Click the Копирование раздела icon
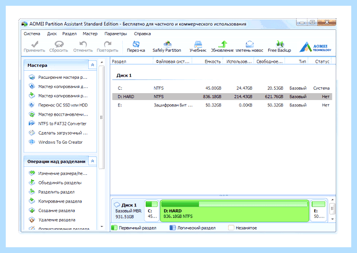Viewport: 357px width, 253px height. (x=32, y=201)
